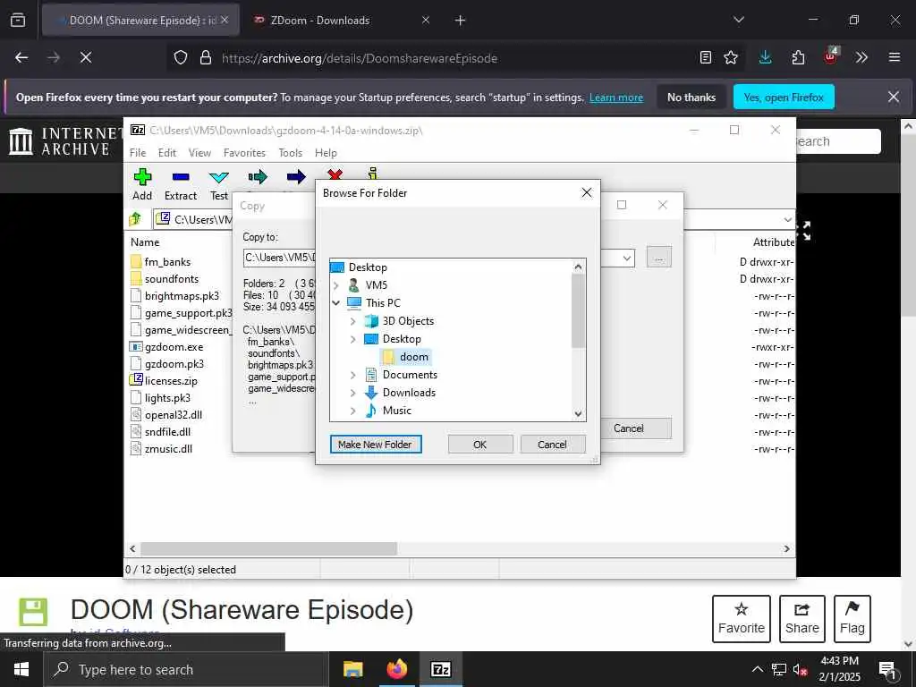916x687 pixels.
Task: Dismiss the Firefox startup notification bar
Action: tap(894, 97)
